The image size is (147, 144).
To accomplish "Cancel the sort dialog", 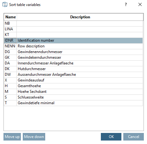I will click(133, 137).
